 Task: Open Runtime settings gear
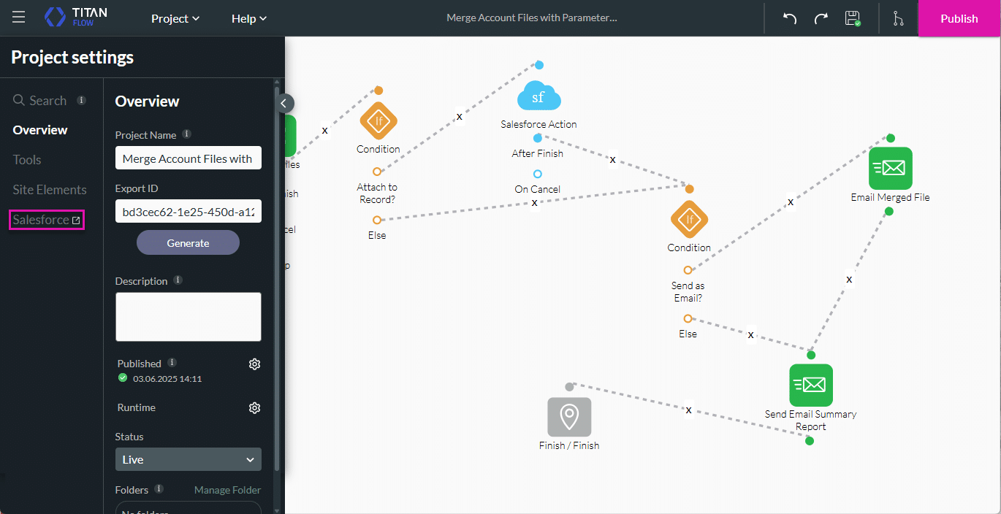point(254,407)
